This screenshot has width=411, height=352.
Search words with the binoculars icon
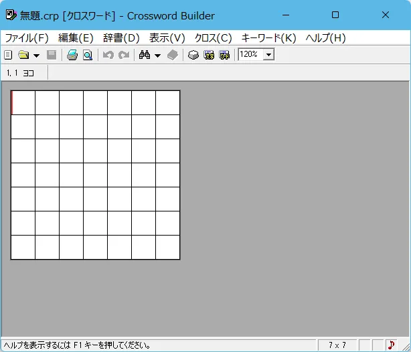(145, 55)
